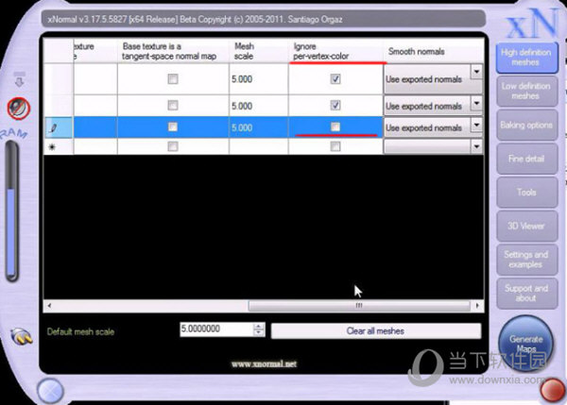
Task: Open Settings and examples tab
Action: (526, 260)
